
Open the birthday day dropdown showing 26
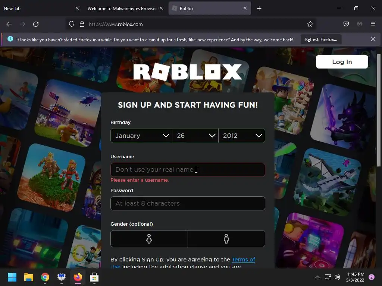(x=195, y=136)
